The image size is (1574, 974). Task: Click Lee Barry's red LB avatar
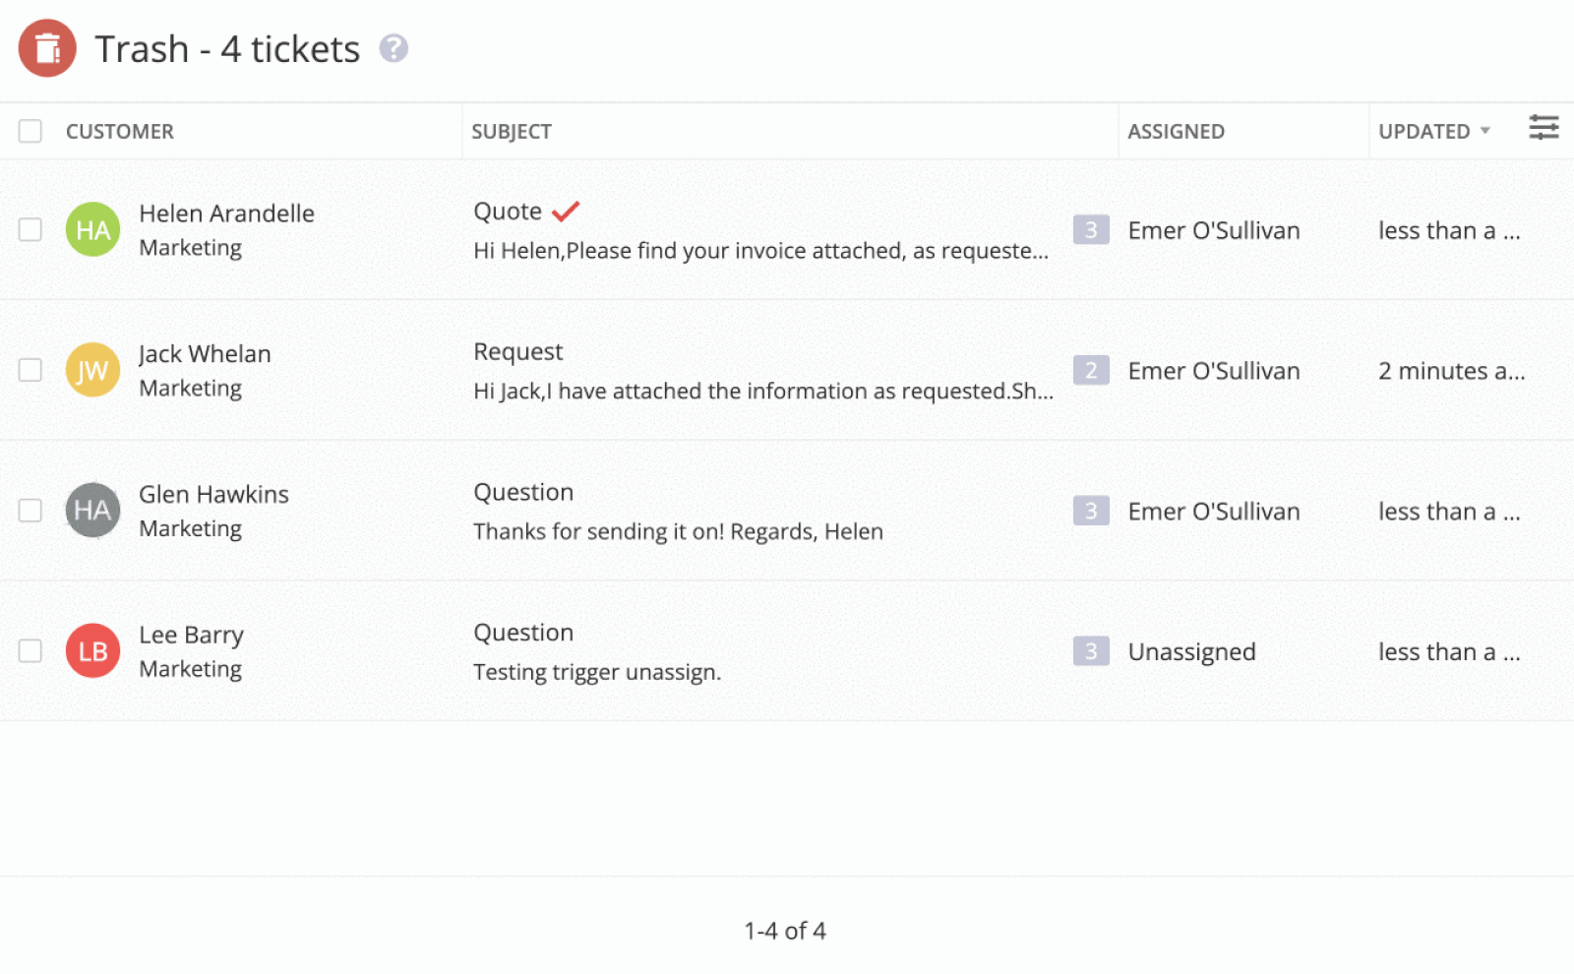[92, 650]
